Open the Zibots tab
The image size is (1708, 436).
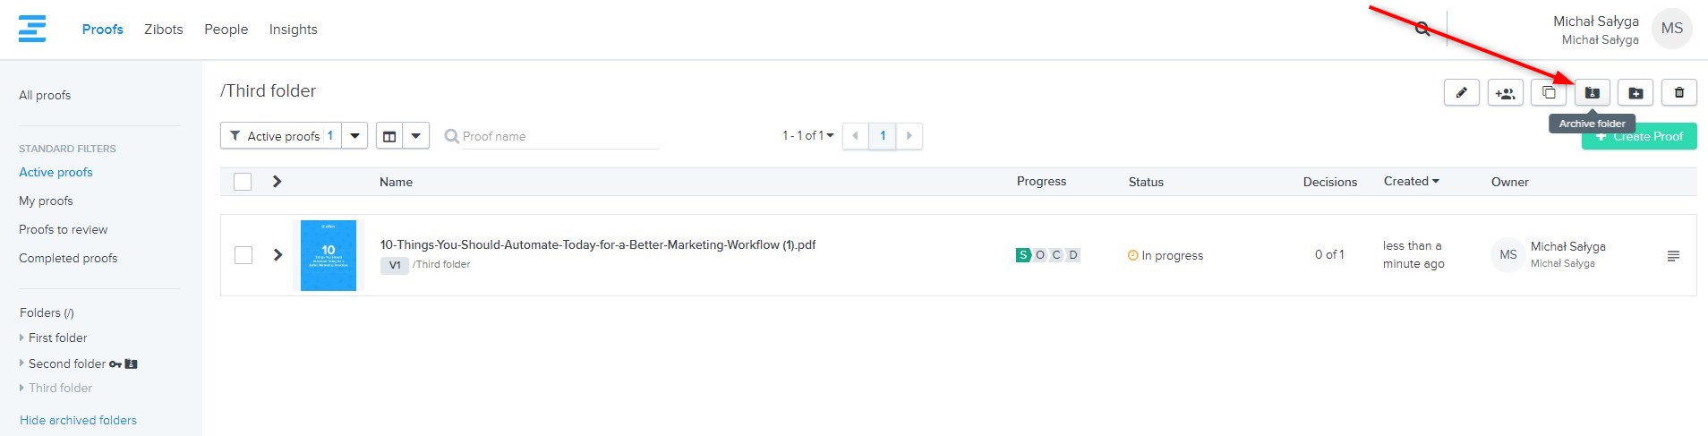(164, 30)
